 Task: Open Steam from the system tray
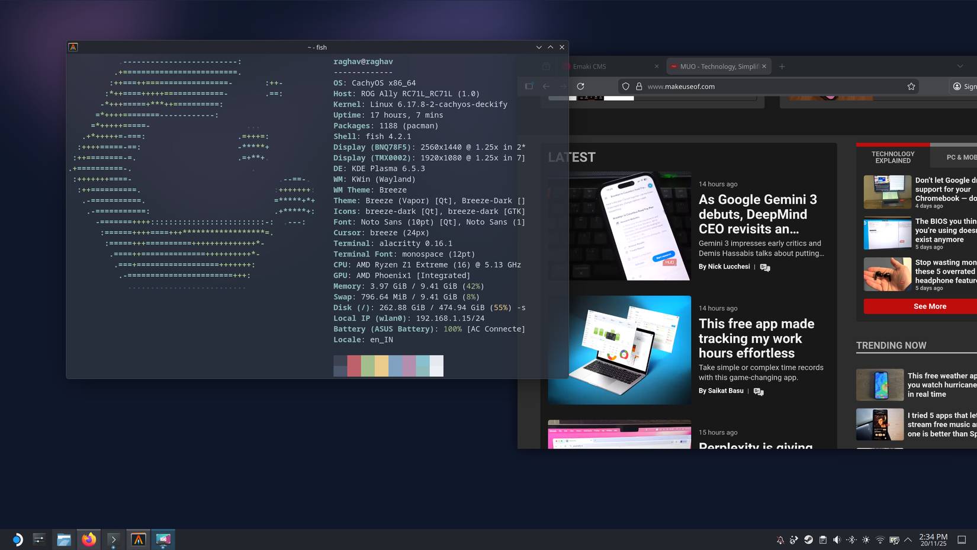[x=808, y=540]
